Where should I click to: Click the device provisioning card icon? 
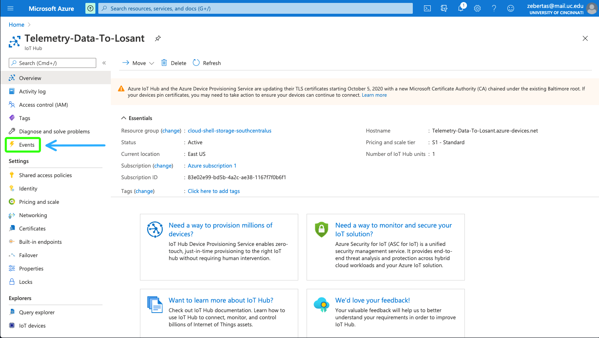(155, 229)
